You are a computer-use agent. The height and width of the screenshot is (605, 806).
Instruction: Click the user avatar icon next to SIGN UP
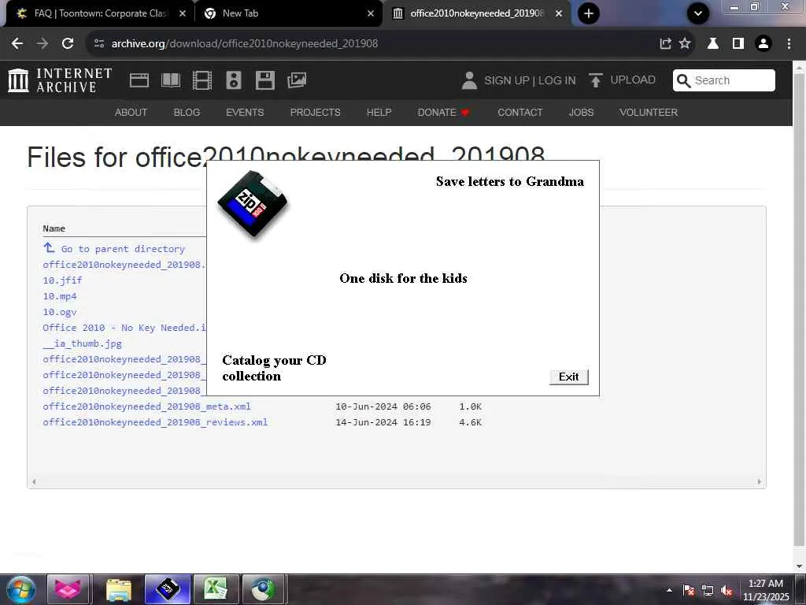[469, 80]
